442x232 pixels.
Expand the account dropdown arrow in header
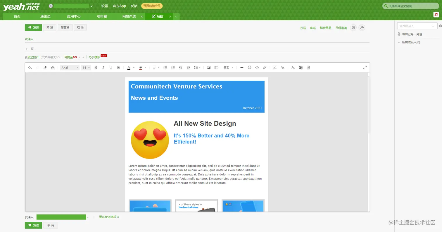pyautogui.click(x=92, y=6)
